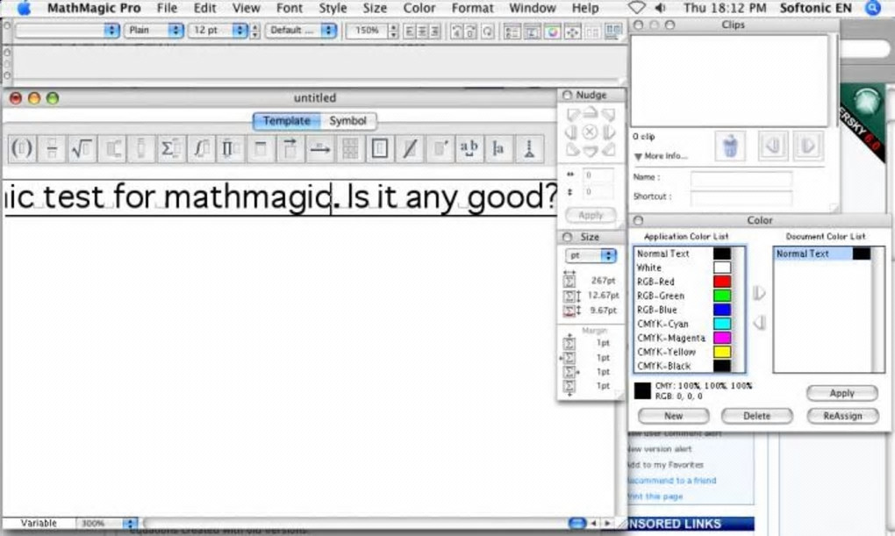The height and width of the screenshot is (536, 895).
Task: Open the Format menu
Action: pyautogui.click(x=473, y=8)
